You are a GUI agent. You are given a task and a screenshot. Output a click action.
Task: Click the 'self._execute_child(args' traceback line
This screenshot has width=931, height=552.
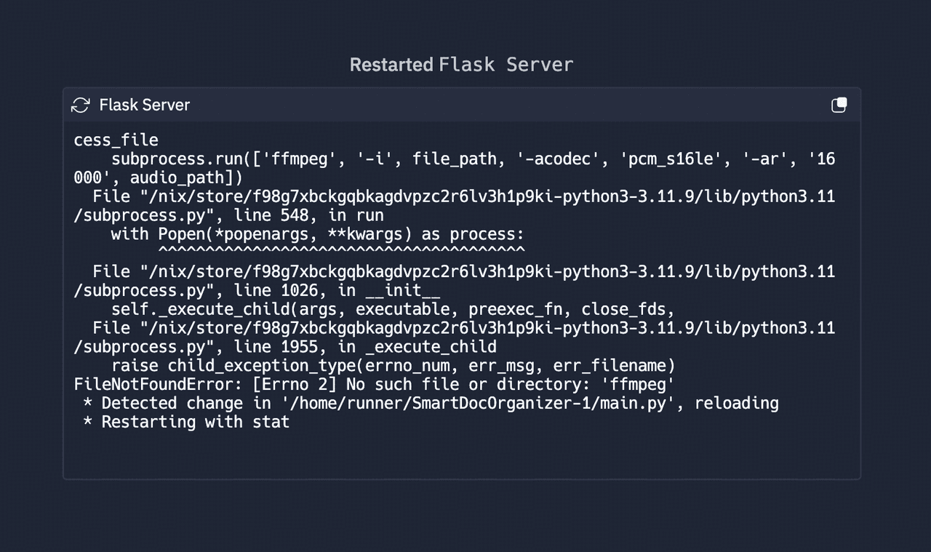pyautogui.click(x=393, y=308)
